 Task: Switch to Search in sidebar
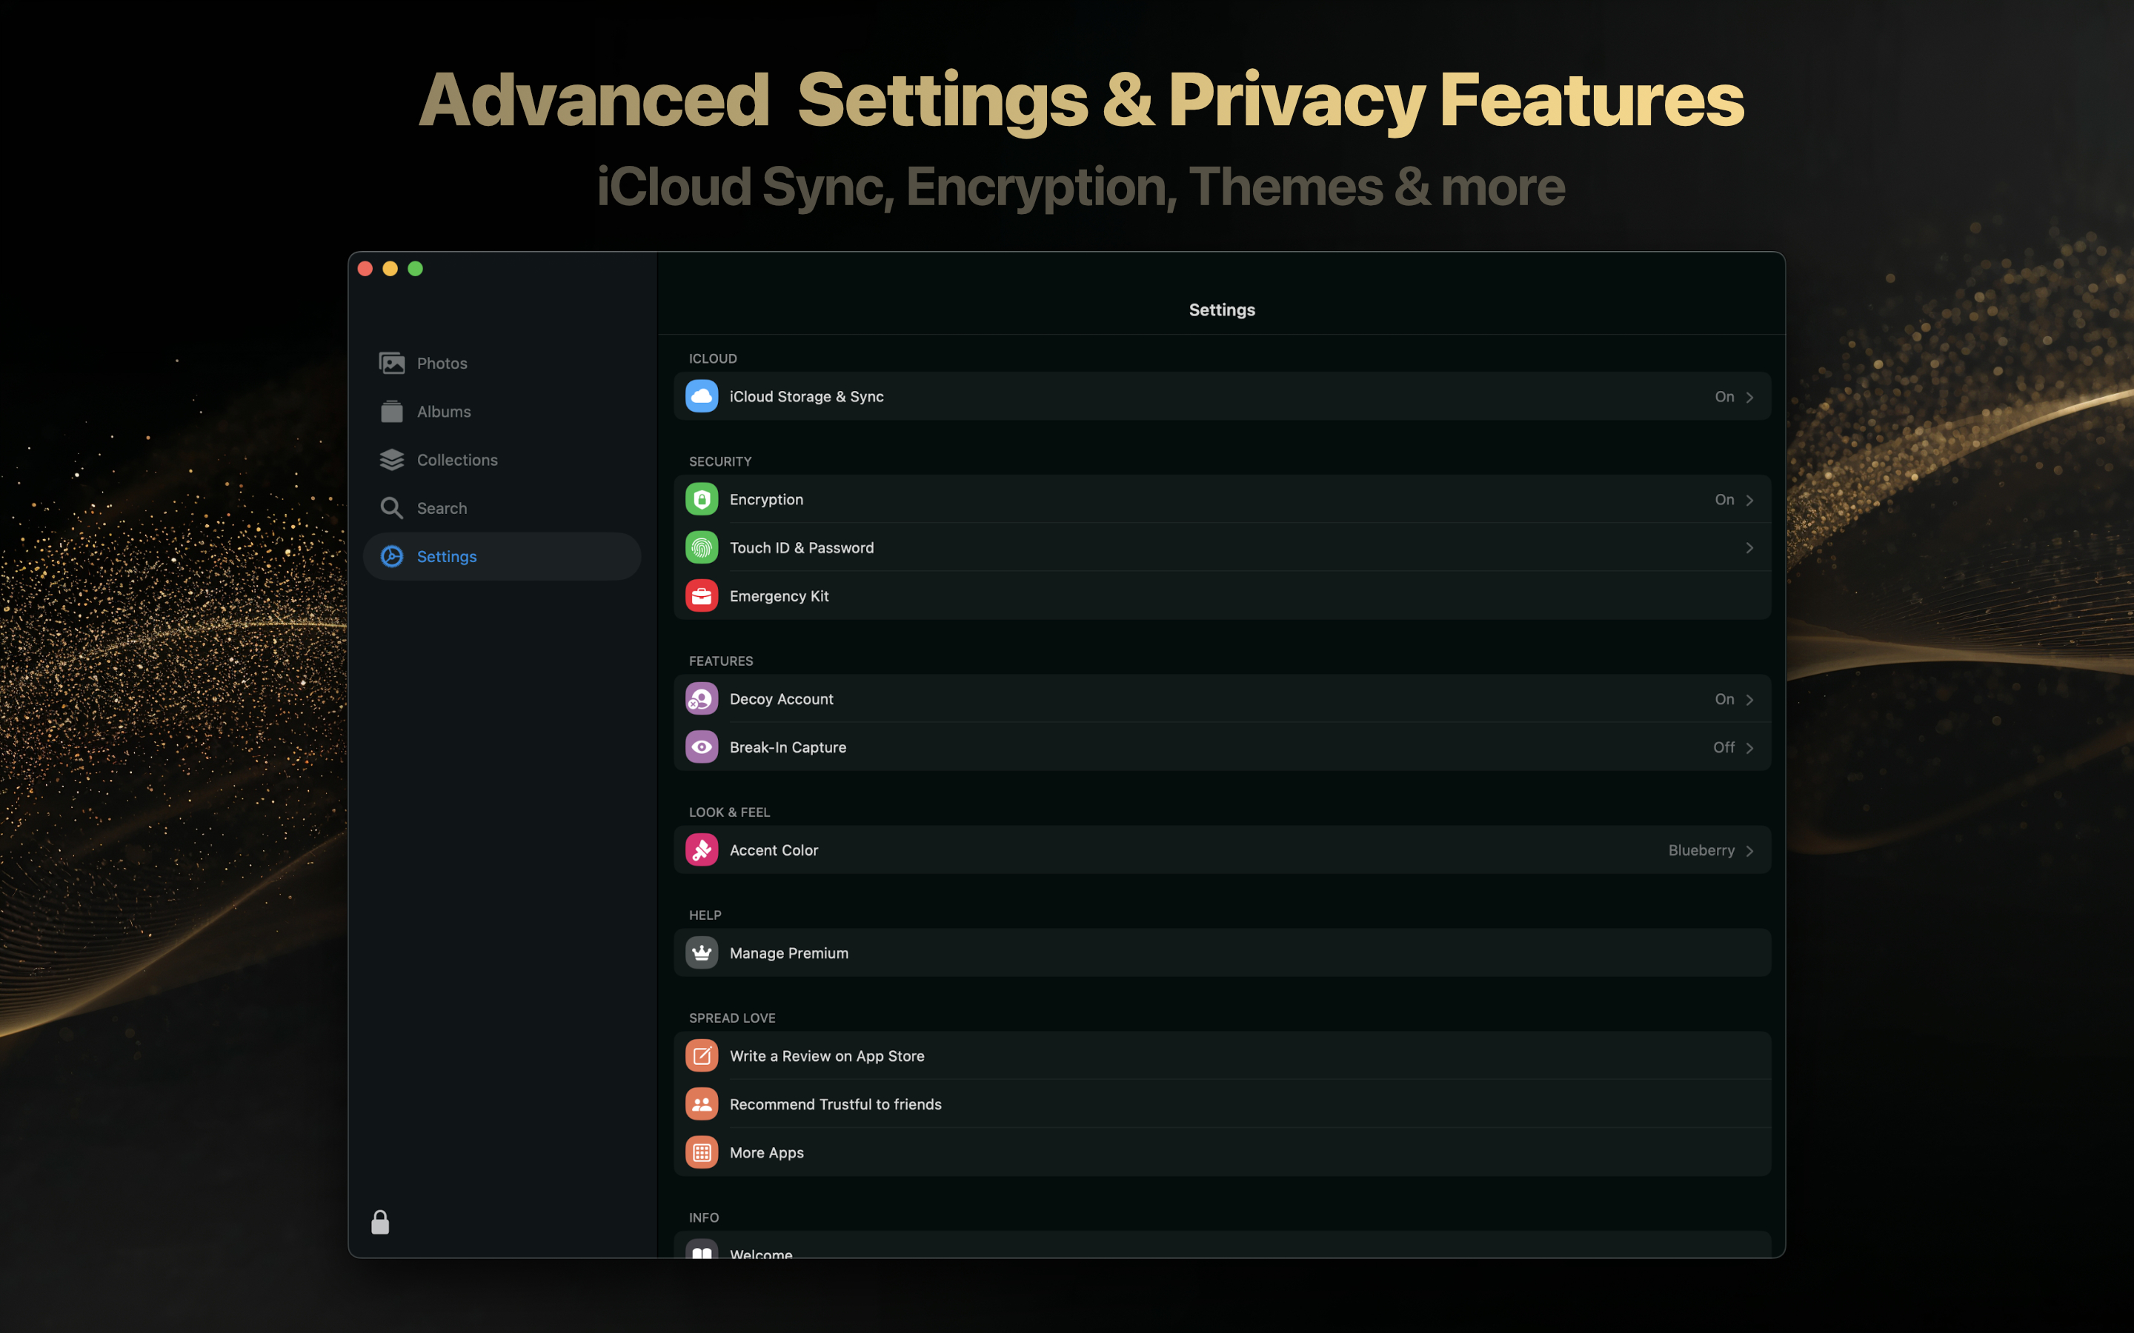coord(502,509)
